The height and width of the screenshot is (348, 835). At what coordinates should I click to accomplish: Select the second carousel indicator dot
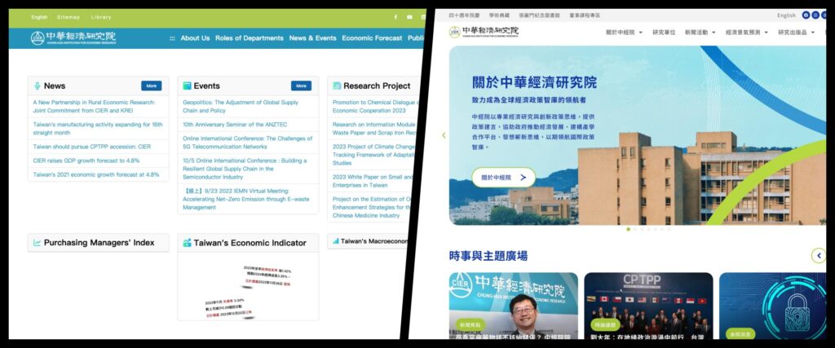coord(635,229)
